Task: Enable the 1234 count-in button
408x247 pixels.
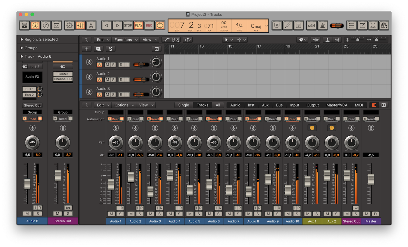Action: 311,25
